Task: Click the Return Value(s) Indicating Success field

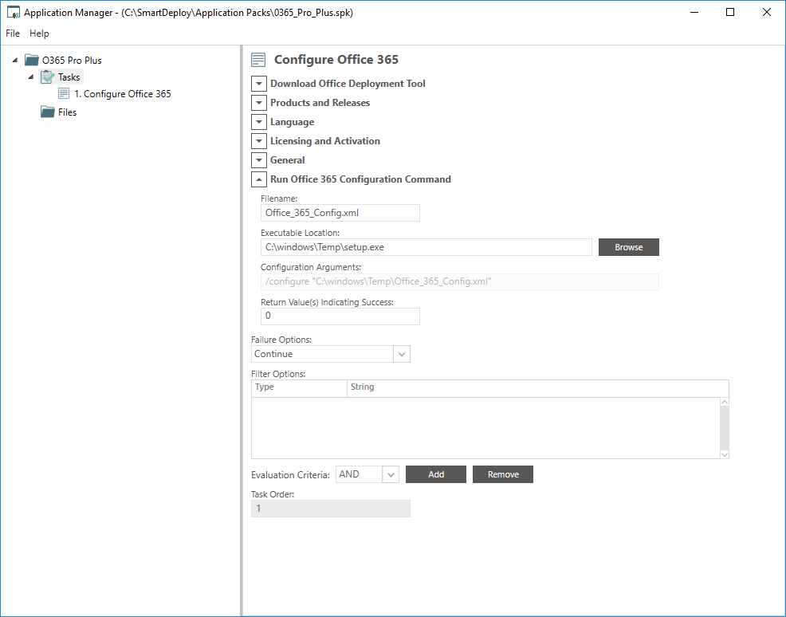Action: [x=340, y=316]
